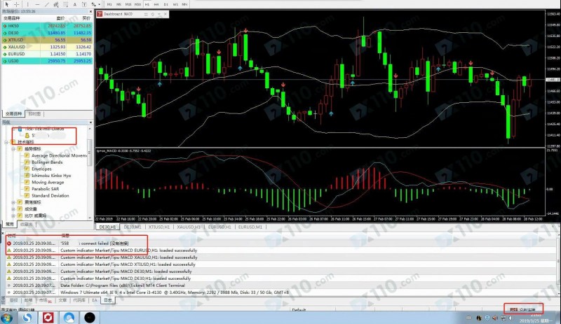Open the XAUUSD,H1 chart tab

tap(189, 227)
